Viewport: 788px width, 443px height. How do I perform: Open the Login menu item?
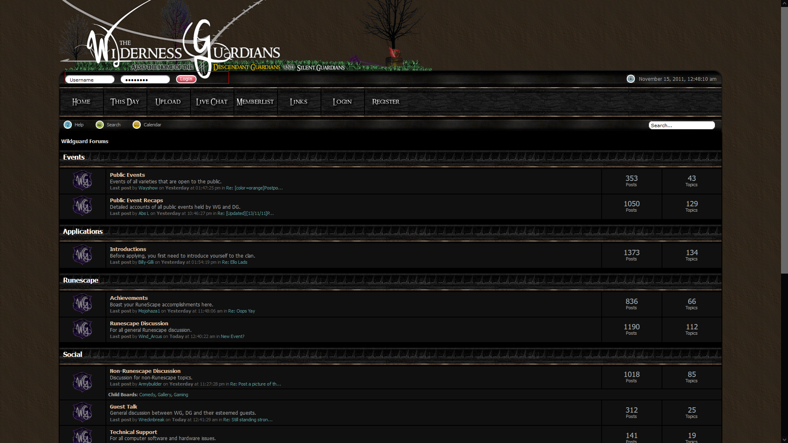[x=342, y=102]
